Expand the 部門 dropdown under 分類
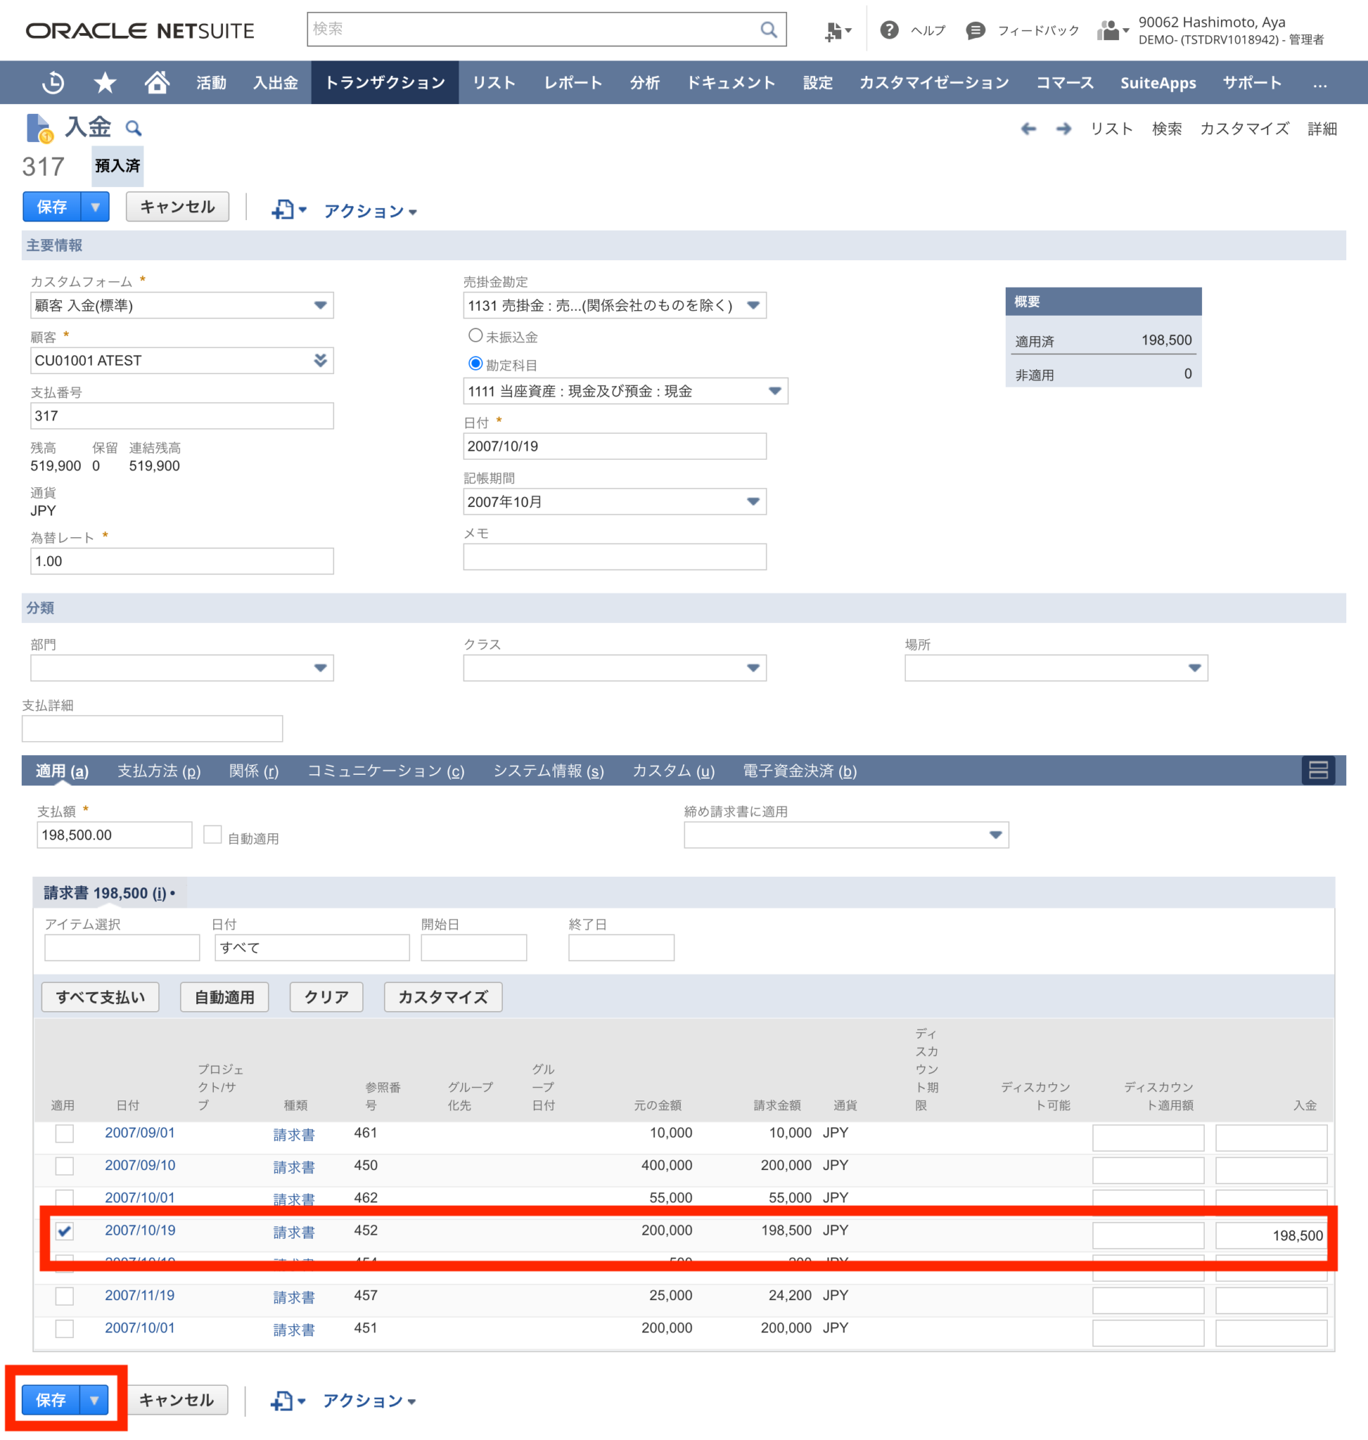Image resolution: width=1368 pixels, height=1440 pixels. pyautogui.click(x=319, y=667)
